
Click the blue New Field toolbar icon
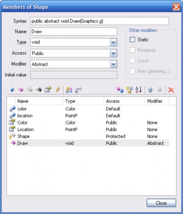pos(12,90)
